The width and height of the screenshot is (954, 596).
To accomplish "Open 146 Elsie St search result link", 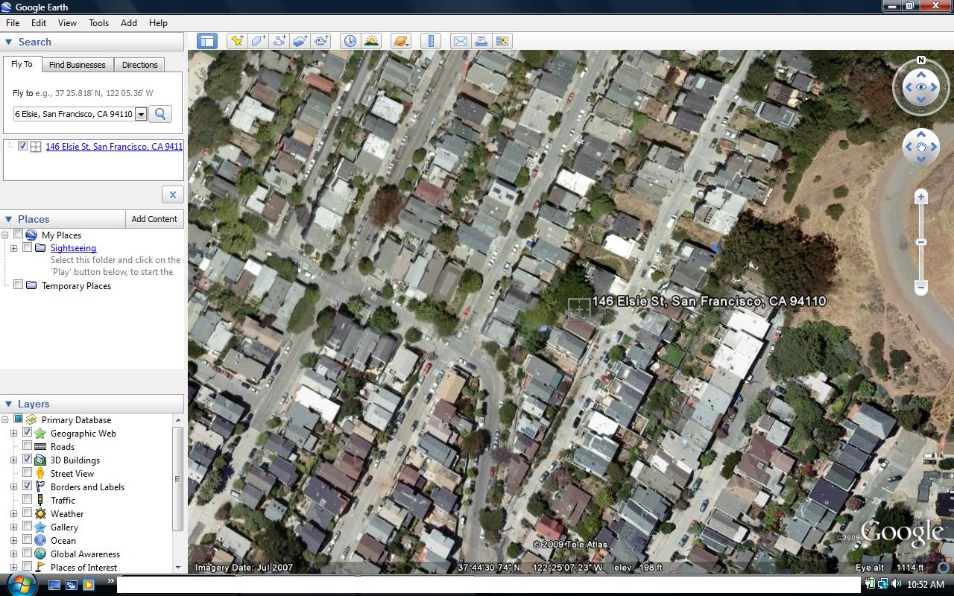I will (x=114, y=147).
